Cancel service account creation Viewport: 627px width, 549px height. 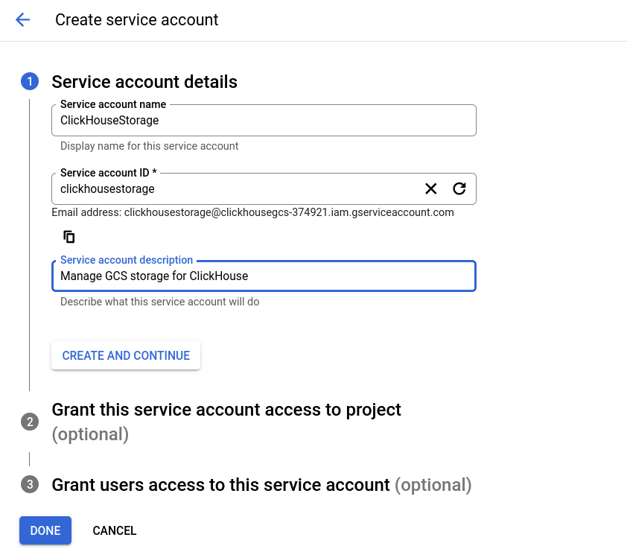coord(114,530)
